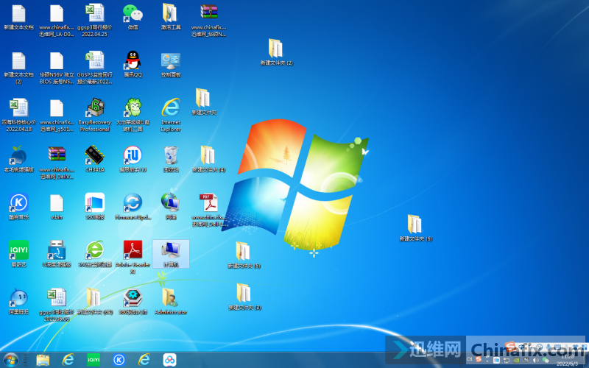Select the Excel file ggsp3同行报价 2022.05.06

(57, 305)
